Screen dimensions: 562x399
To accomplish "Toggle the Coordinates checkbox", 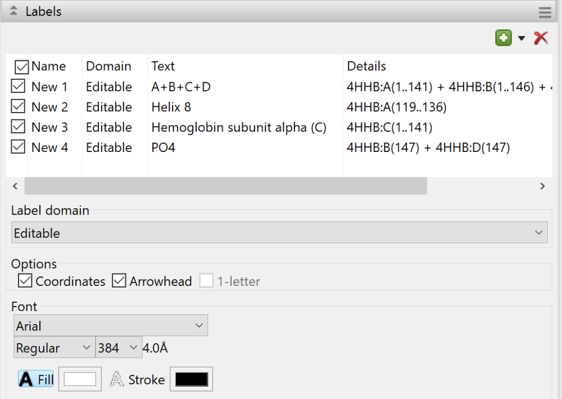I will click(25, 281).
